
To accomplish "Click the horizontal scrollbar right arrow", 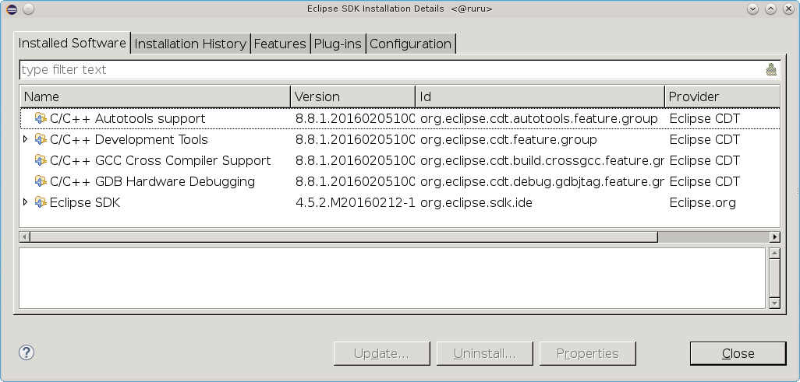I will click(x=774, y=237).
